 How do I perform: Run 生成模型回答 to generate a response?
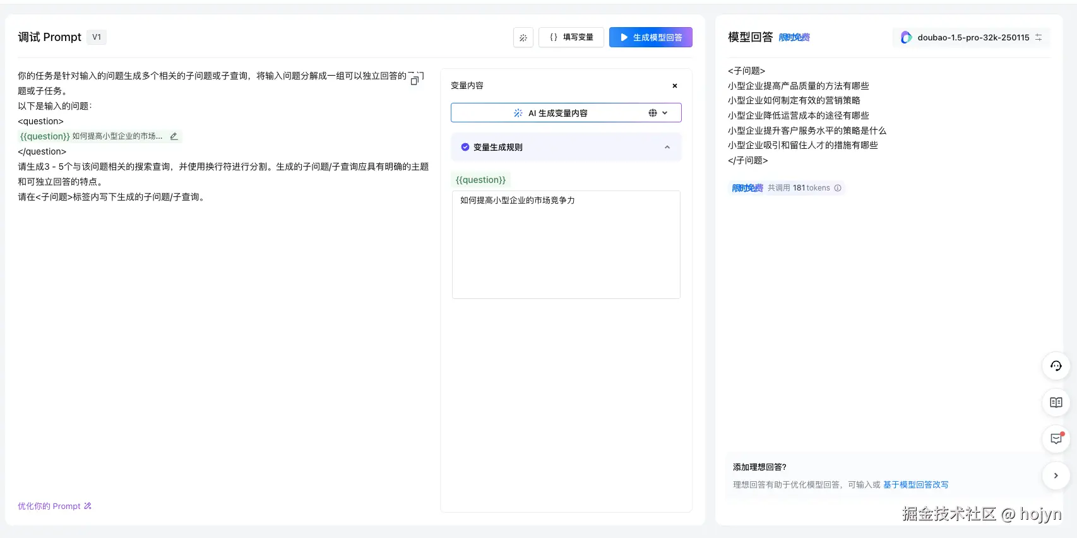651,37
